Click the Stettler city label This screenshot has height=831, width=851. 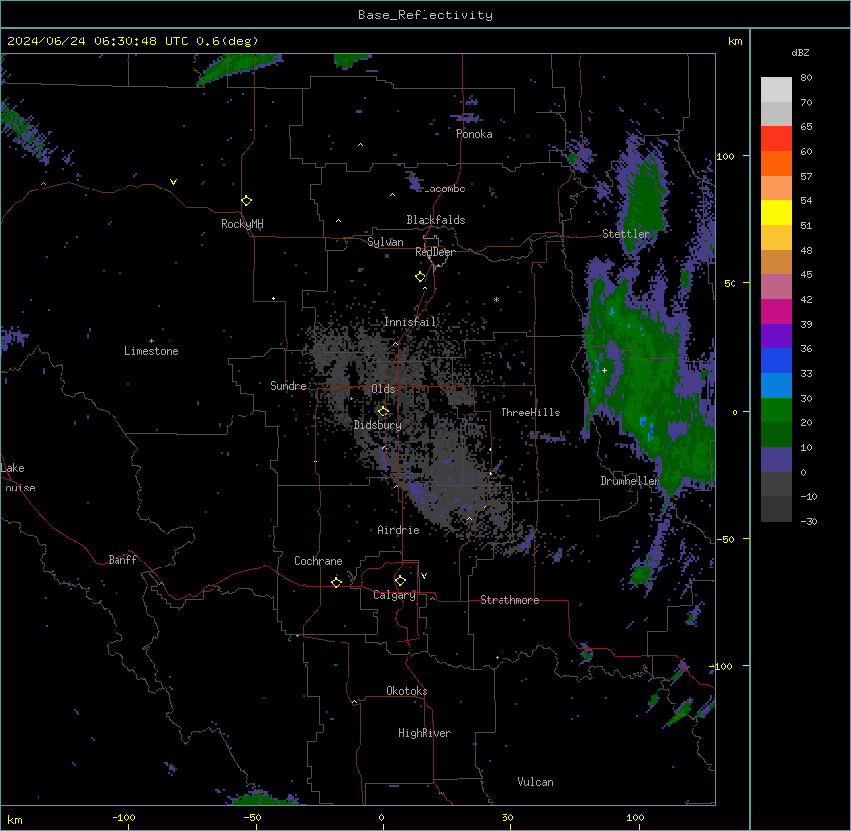click(x=626, y=234)
